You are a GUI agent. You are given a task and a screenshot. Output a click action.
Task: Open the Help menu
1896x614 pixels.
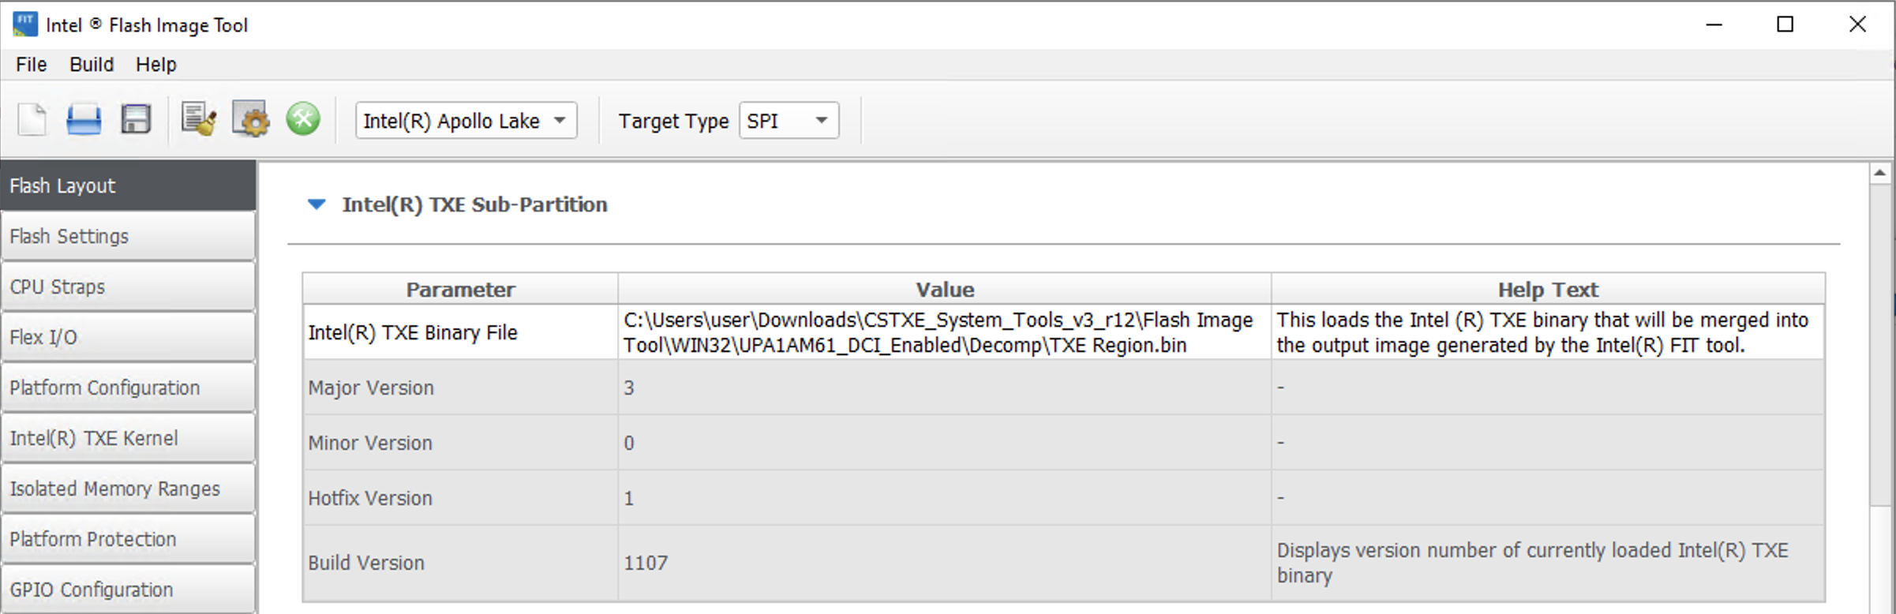[x=156, y=65]
